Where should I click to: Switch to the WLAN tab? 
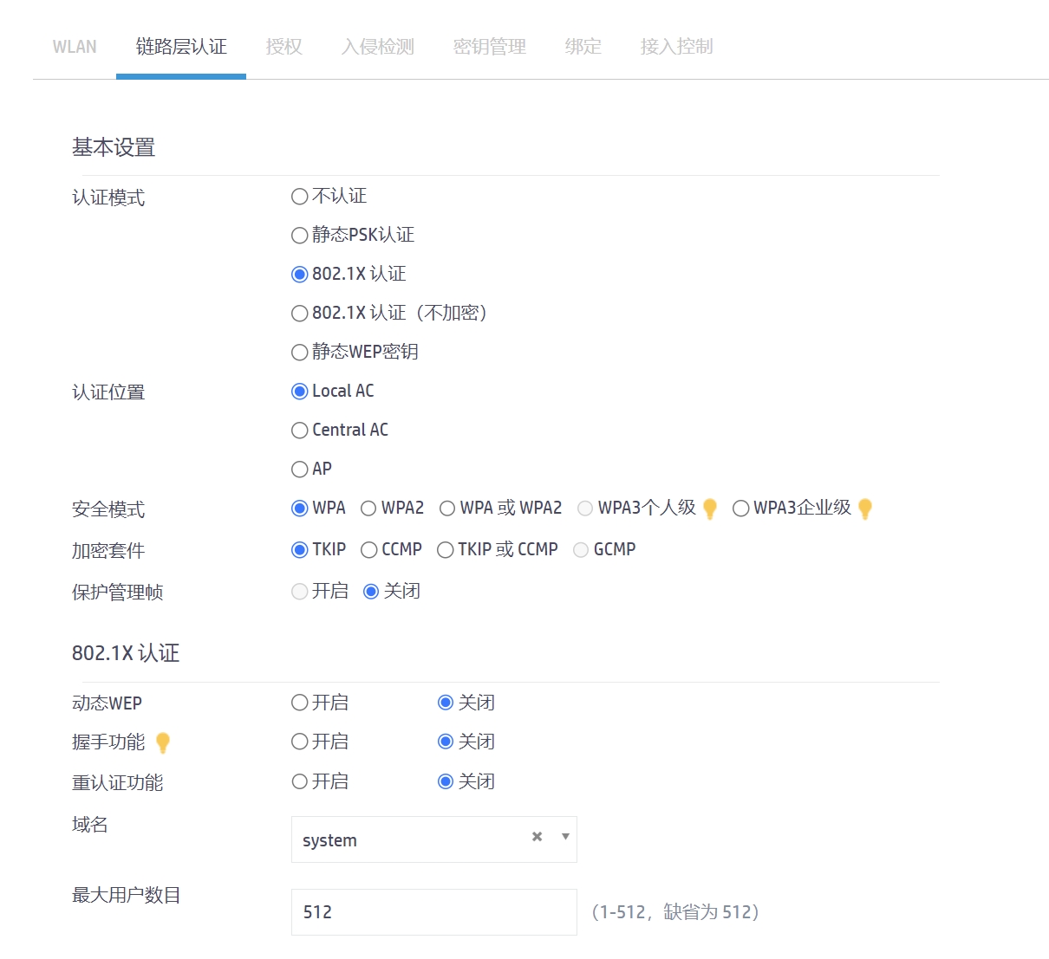tap(75, 47)
